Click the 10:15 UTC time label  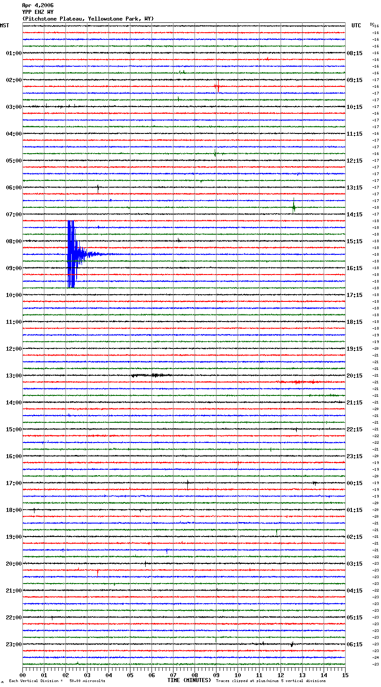355,107
